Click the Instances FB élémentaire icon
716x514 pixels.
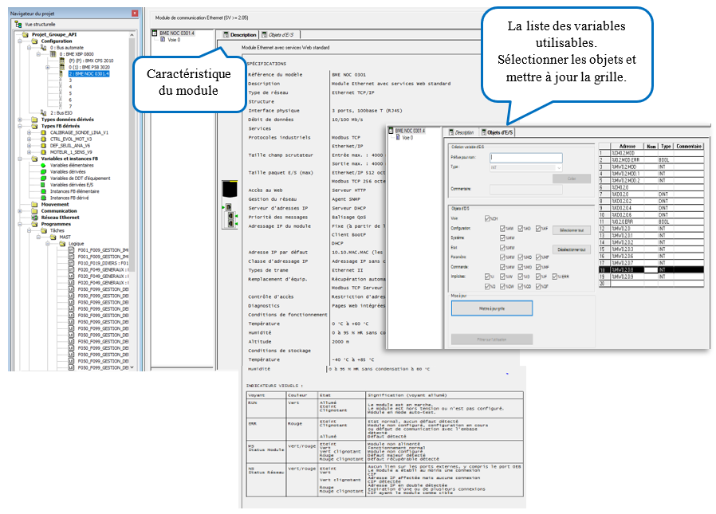click(x=45, y=191)
